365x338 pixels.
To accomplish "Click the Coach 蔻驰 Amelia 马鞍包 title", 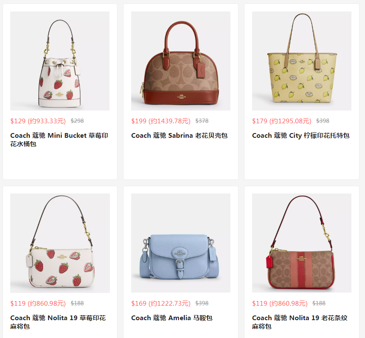I will pos(172,318).
